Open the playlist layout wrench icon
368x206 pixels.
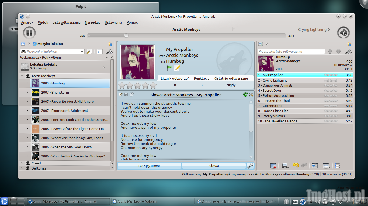(349, 51)
